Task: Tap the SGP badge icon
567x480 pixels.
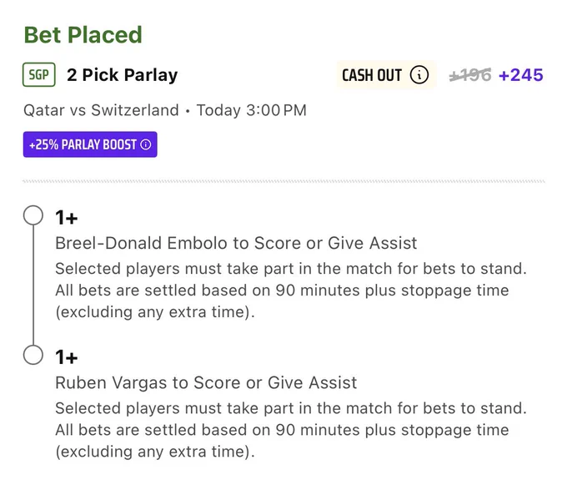Action: point(38,74)
